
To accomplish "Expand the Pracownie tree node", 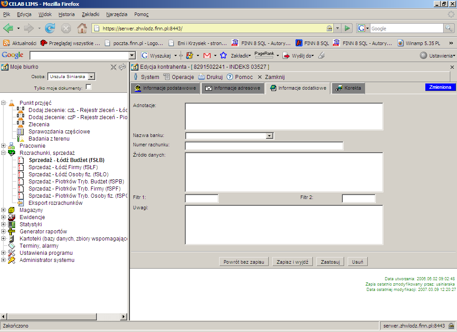I will (3, 146).
